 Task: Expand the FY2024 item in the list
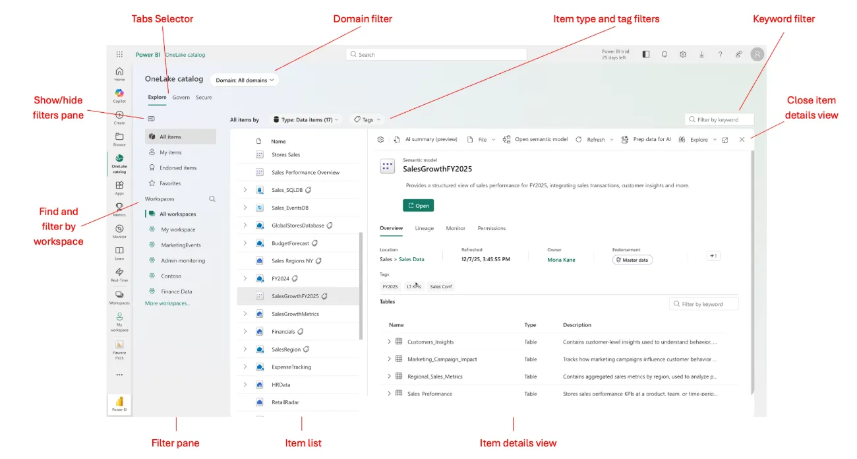(245, 278)
